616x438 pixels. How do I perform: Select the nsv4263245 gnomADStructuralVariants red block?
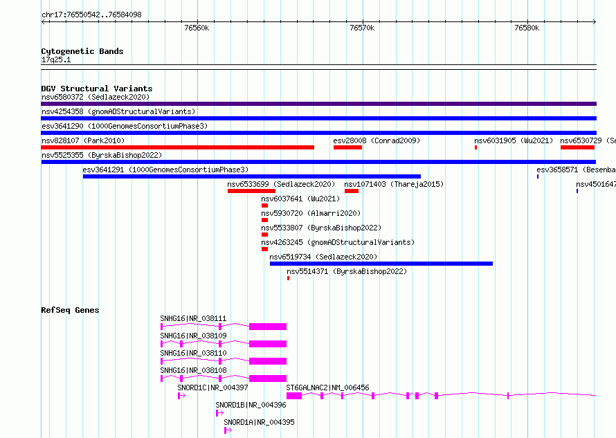264,249
